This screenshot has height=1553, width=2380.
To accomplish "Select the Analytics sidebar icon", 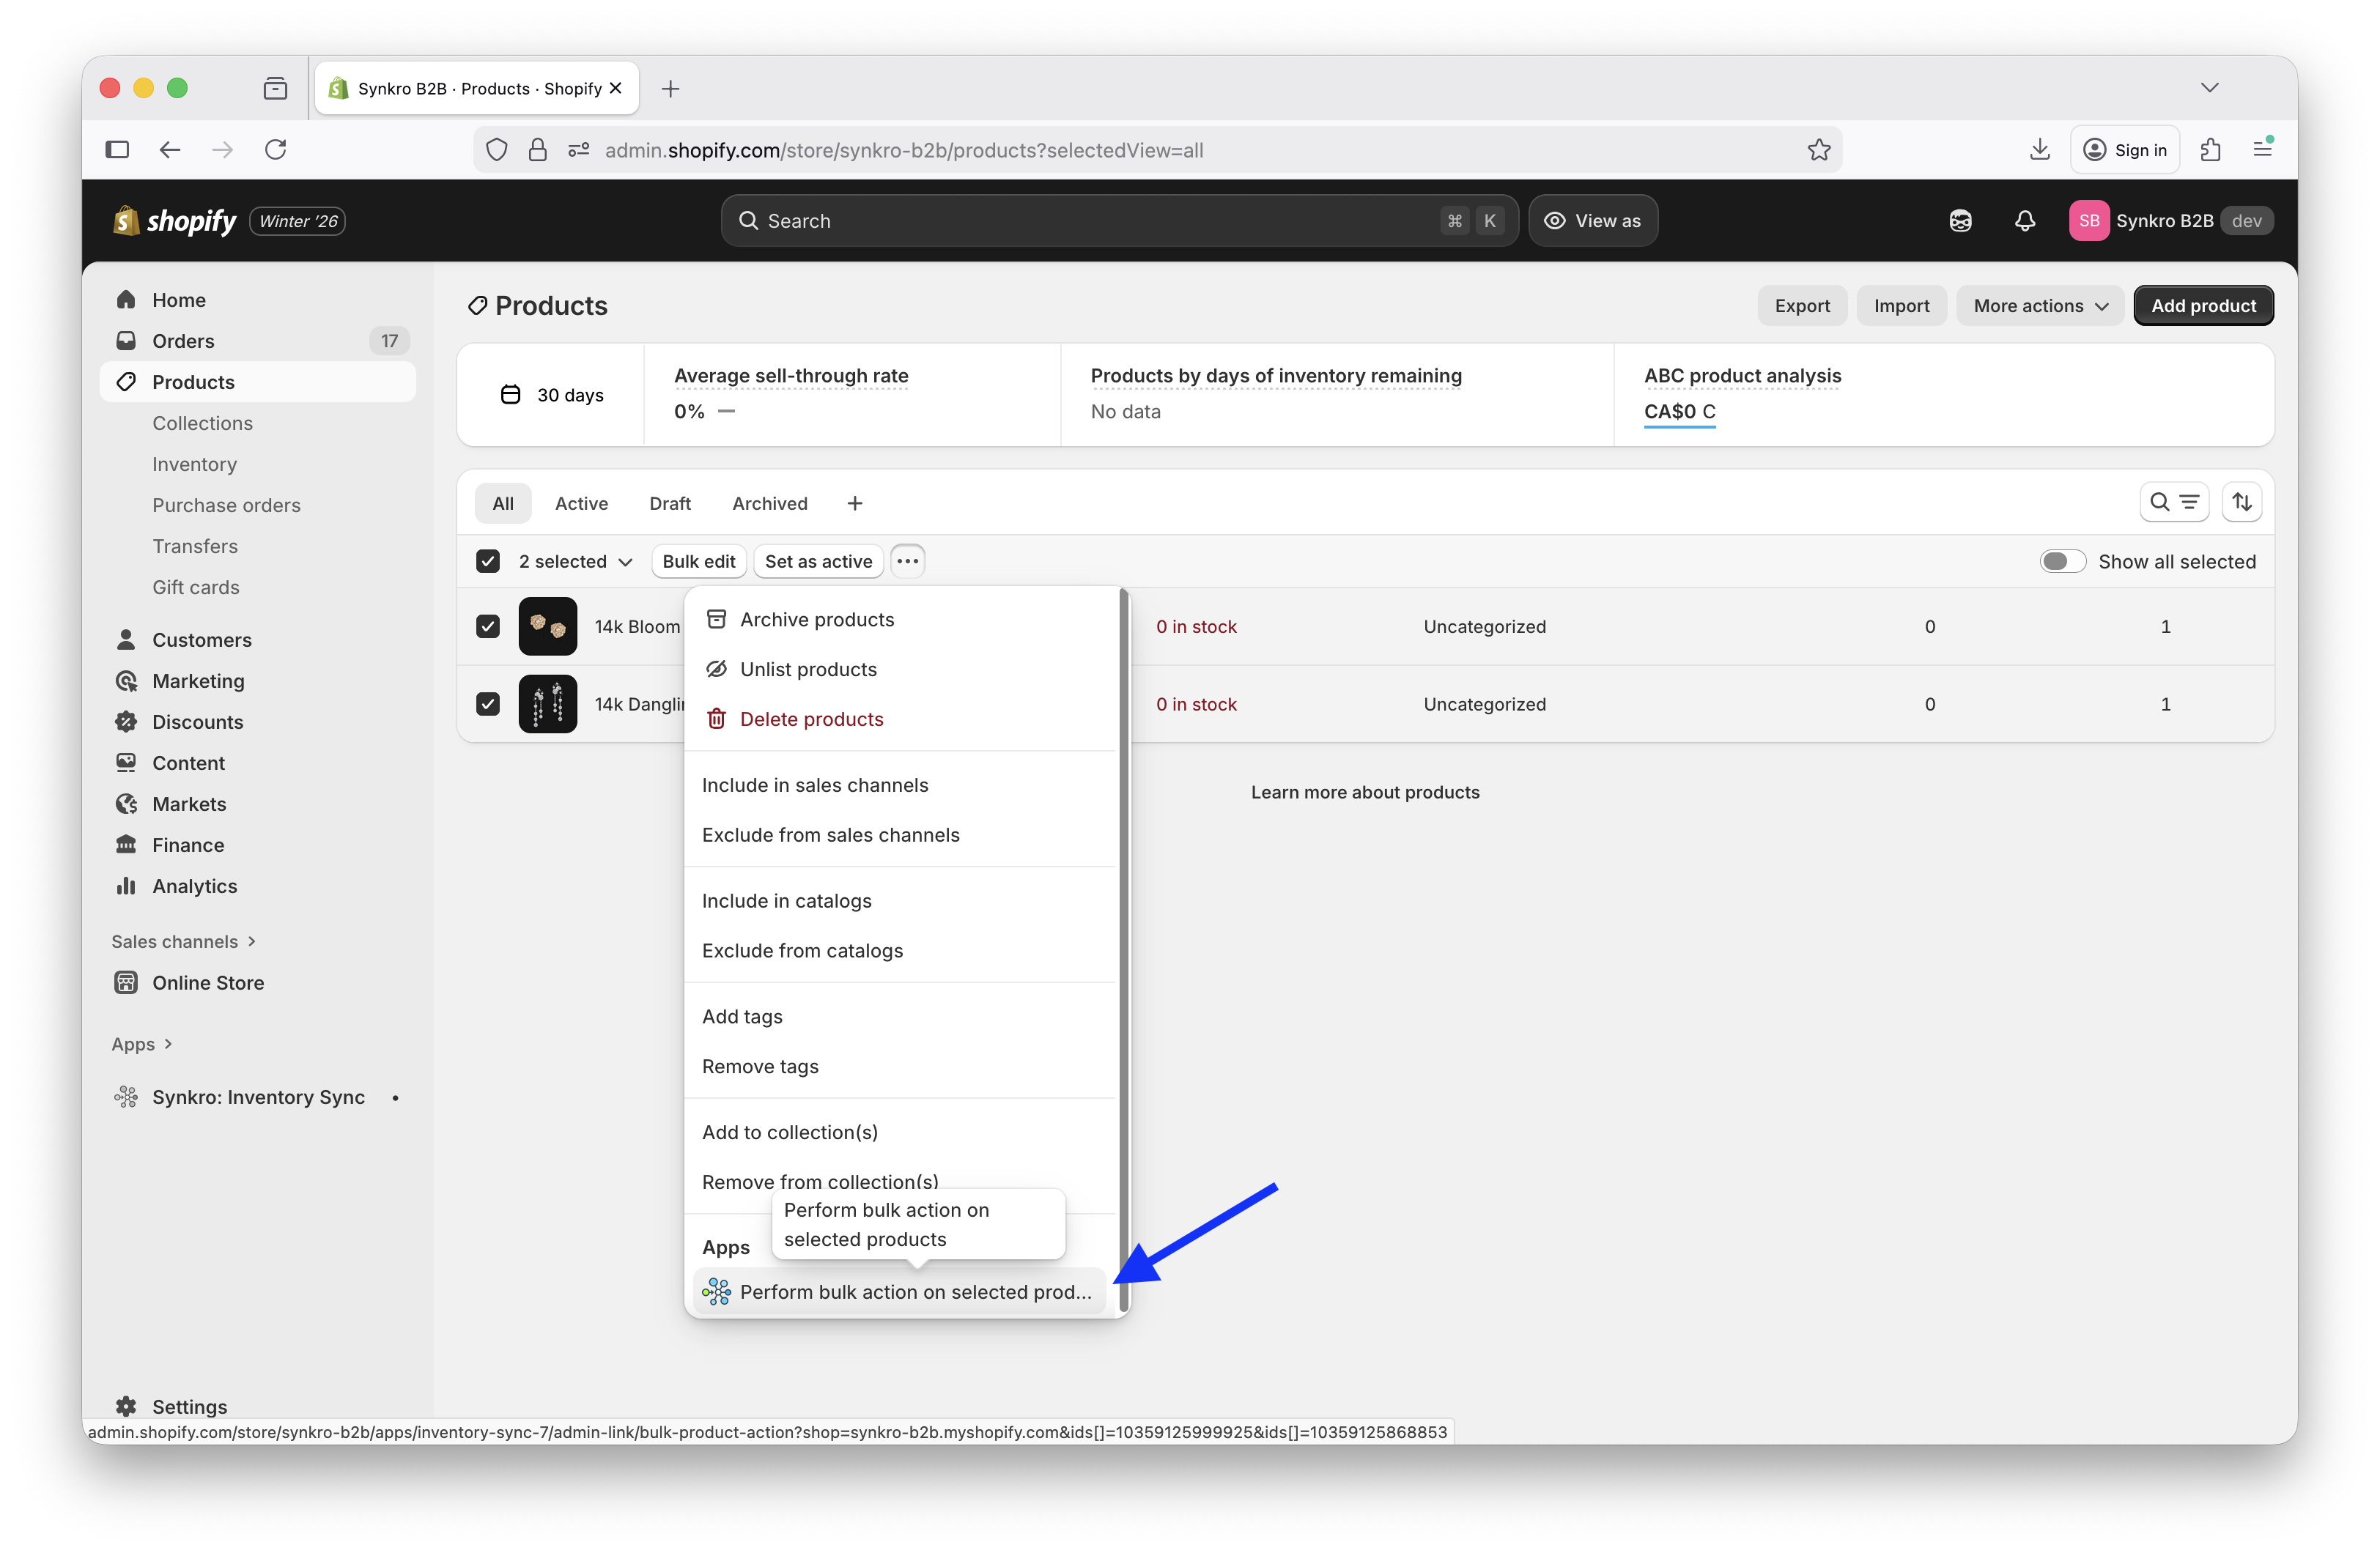I will 127,886.
